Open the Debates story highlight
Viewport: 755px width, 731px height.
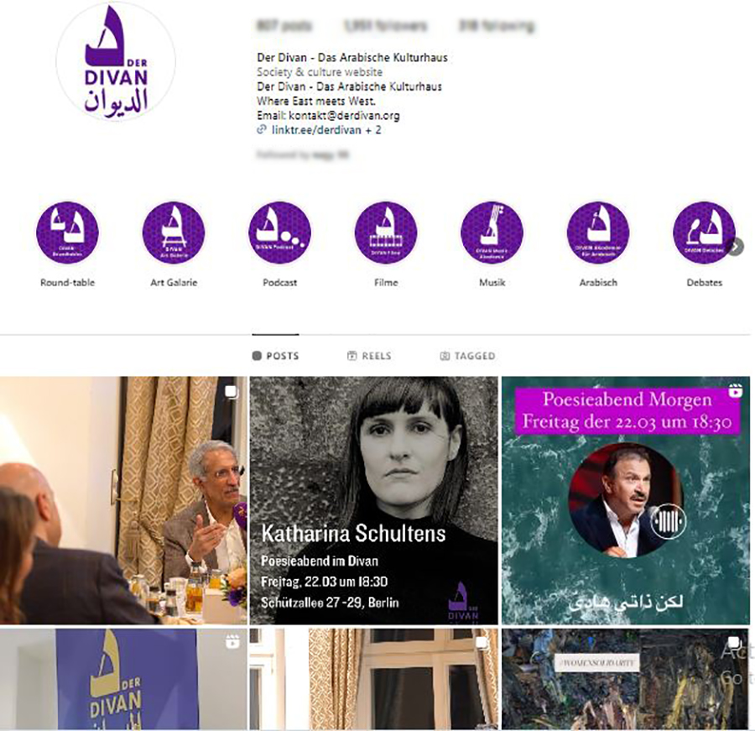point(704,232)
